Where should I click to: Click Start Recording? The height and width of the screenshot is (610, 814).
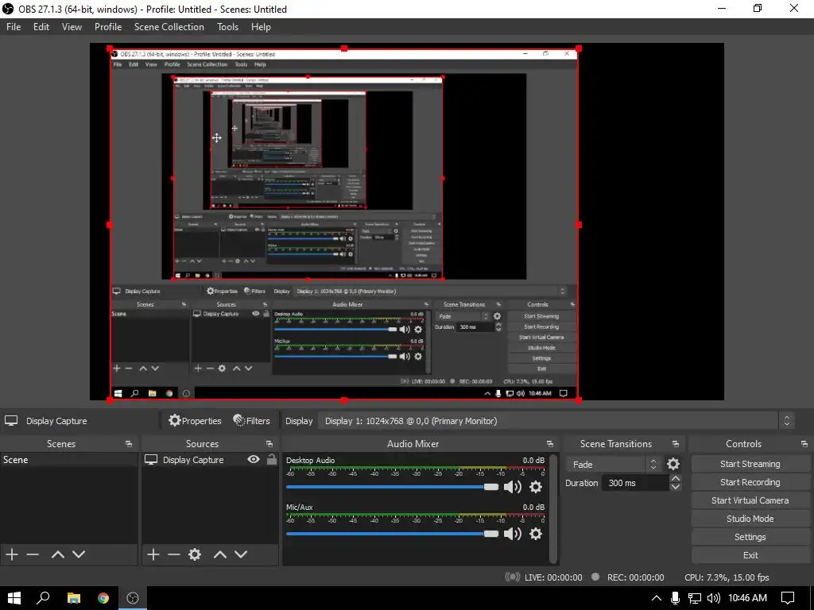tap(750, 482)
